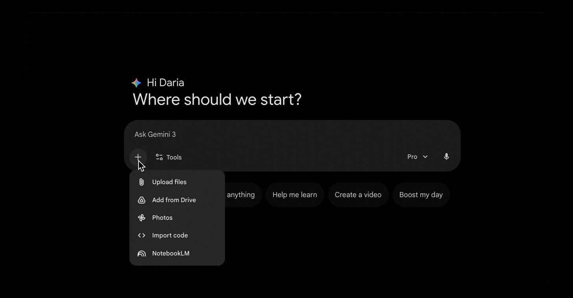Click the Photos pinwheel icon
The width and height of the screenshot is (573, 298).
click(x=142, y=218)
